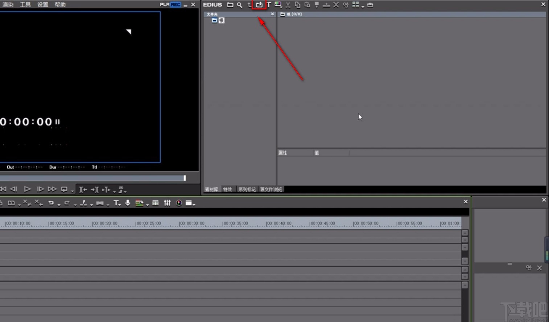Jump to the previous edit point

click(x=83, y=189)
